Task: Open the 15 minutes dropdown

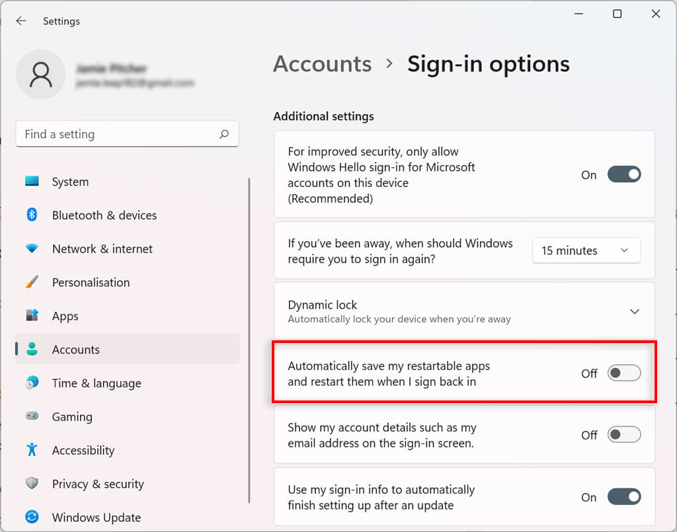Action: point(586,250)
